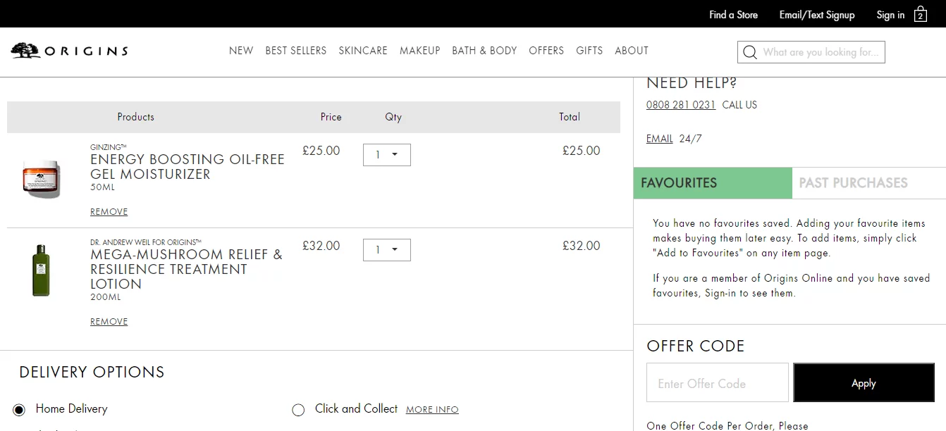The image size is (946, 431).
Task: Click the £25.00 total for the Gel Moisturizer
Action: click(582, 151)
